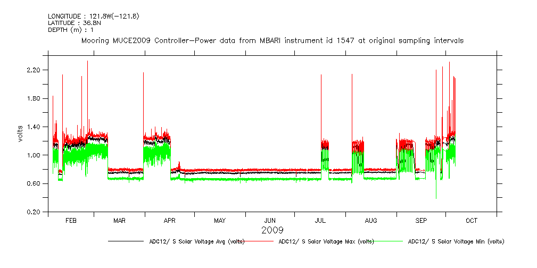Click the OCT month label on x-axis

click(x=472, y=220)
